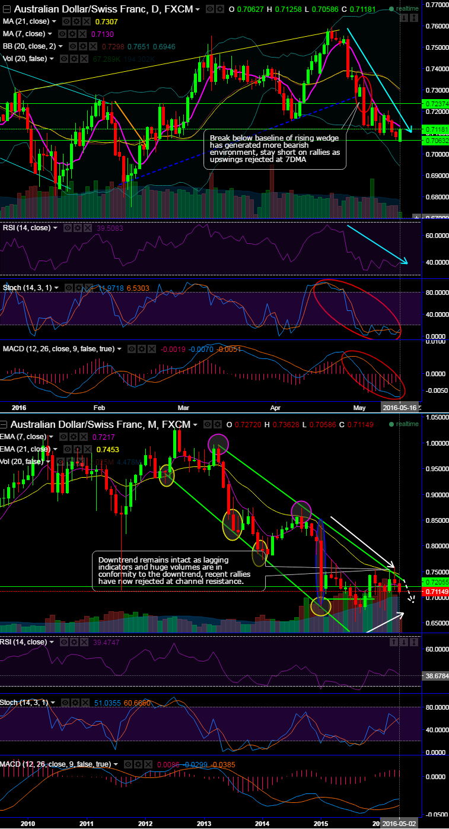The image size is (449, 829).
Task: Open settings gear for MA (21, close) indicator
Action: tap(77, 21)
